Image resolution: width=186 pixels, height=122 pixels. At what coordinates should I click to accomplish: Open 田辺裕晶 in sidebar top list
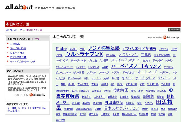coord(15,44)
